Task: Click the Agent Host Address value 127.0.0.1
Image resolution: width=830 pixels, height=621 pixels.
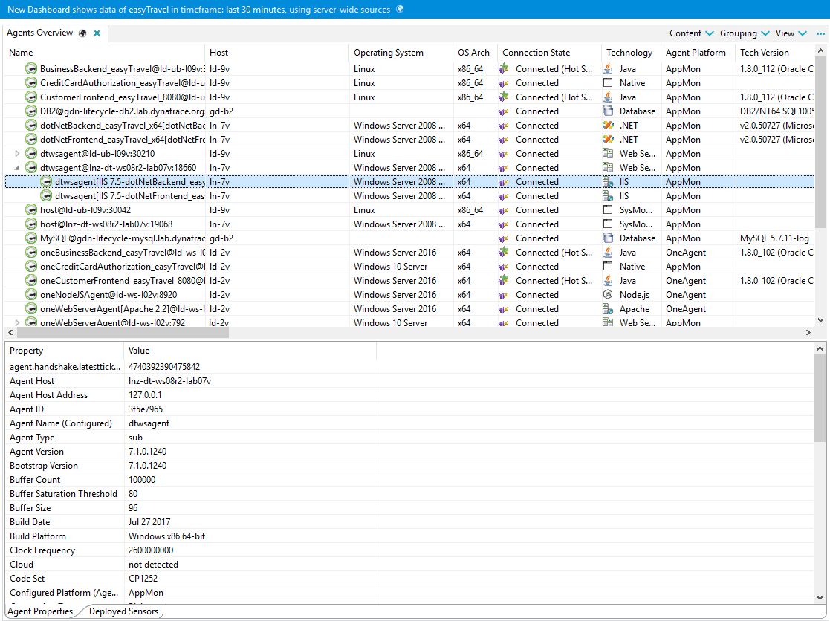Action: pyautogui.click(x=145, y=395)
